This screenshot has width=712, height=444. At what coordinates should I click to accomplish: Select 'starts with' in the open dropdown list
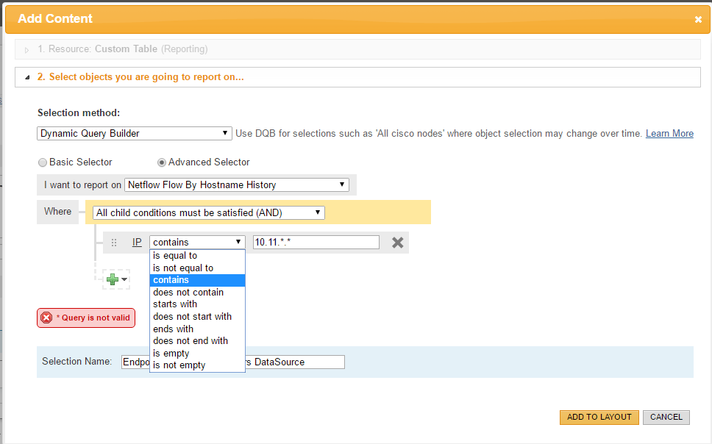(x=175, y=304)
